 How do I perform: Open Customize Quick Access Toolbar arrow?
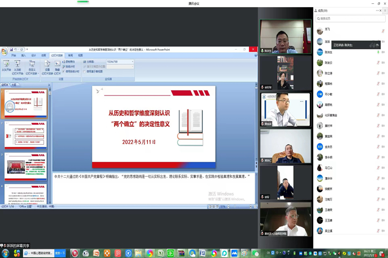pyautogui.click(x=27, y=49)
